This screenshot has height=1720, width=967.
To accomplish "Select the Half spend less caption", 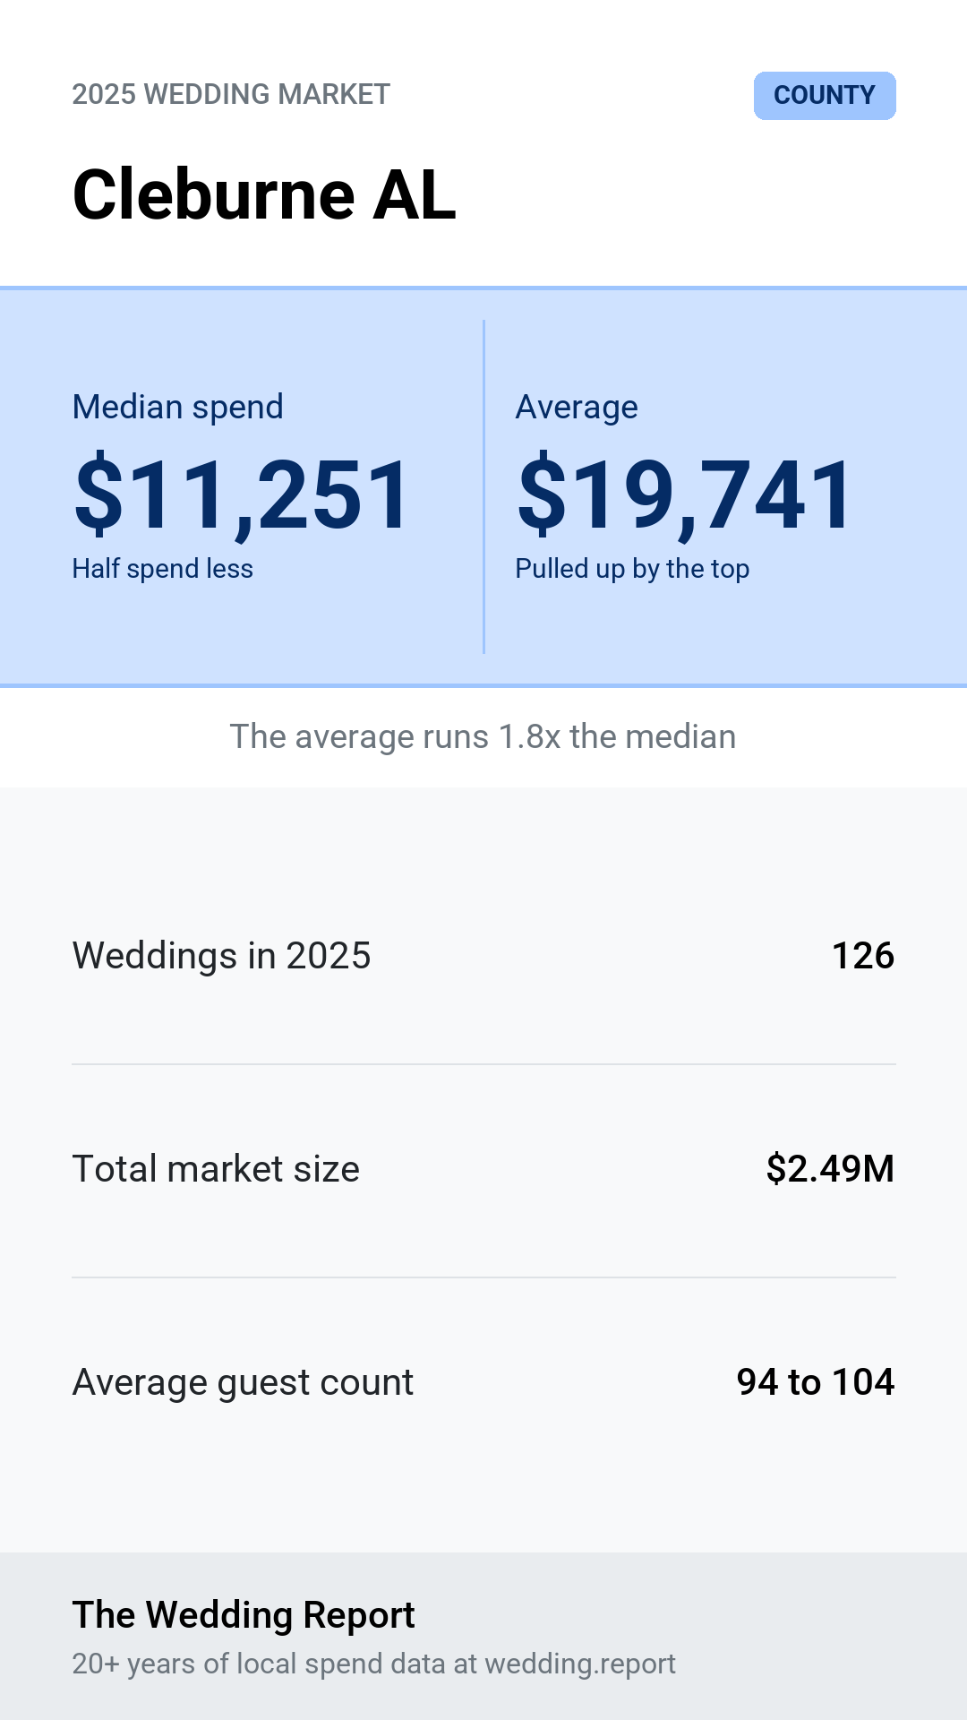I will pyautogui.click(x=163, y=569).
